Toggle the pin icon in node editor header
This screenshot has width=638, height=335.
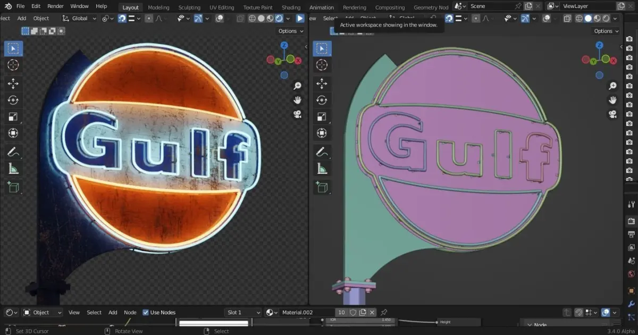[384, 313]
